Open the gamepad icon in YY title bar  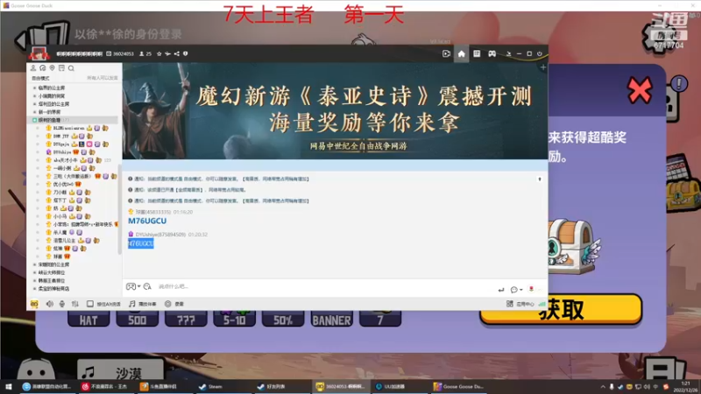pos(492,53)
